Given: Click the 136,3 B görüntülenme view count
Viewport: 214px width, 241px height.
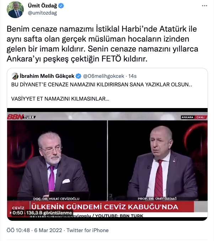Looking at the screenshot, I should pos(49,213).
